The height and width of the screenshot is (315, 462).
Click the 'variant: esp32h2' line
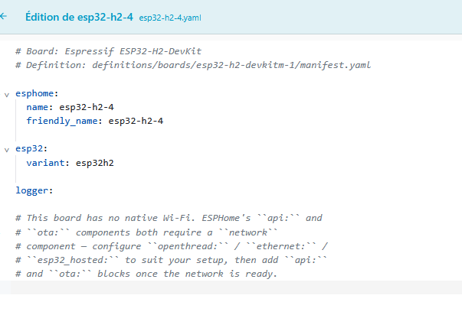pos(70,163)
